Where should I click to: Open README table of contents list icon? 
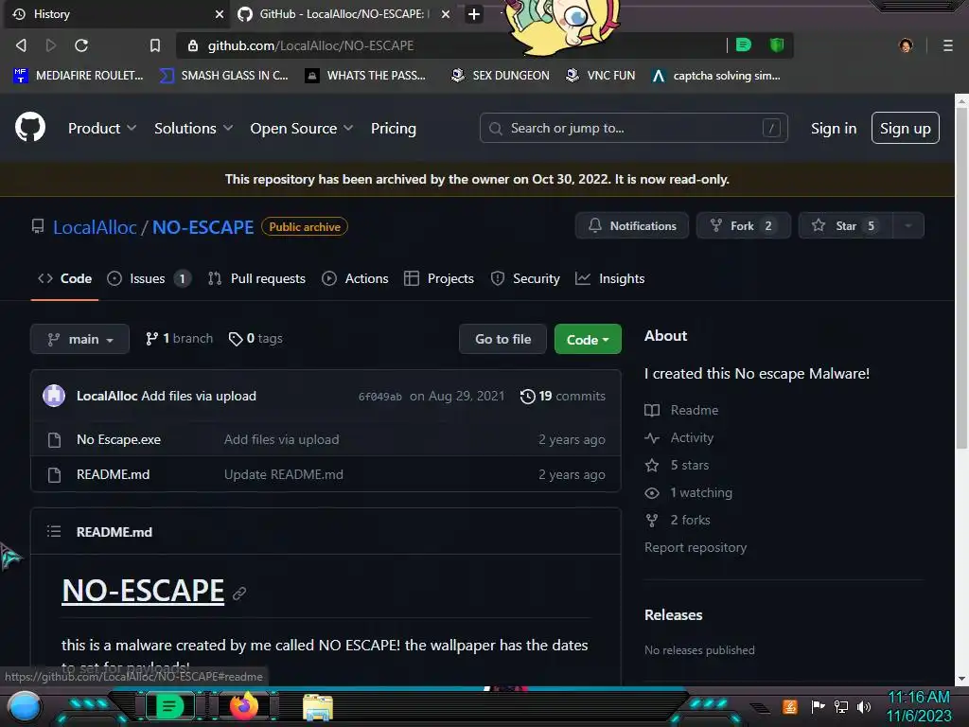tap(54, 531)
